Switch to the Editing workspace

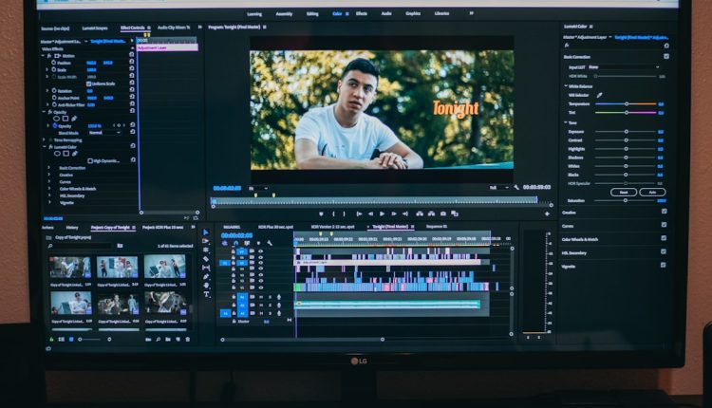[312, 14]
